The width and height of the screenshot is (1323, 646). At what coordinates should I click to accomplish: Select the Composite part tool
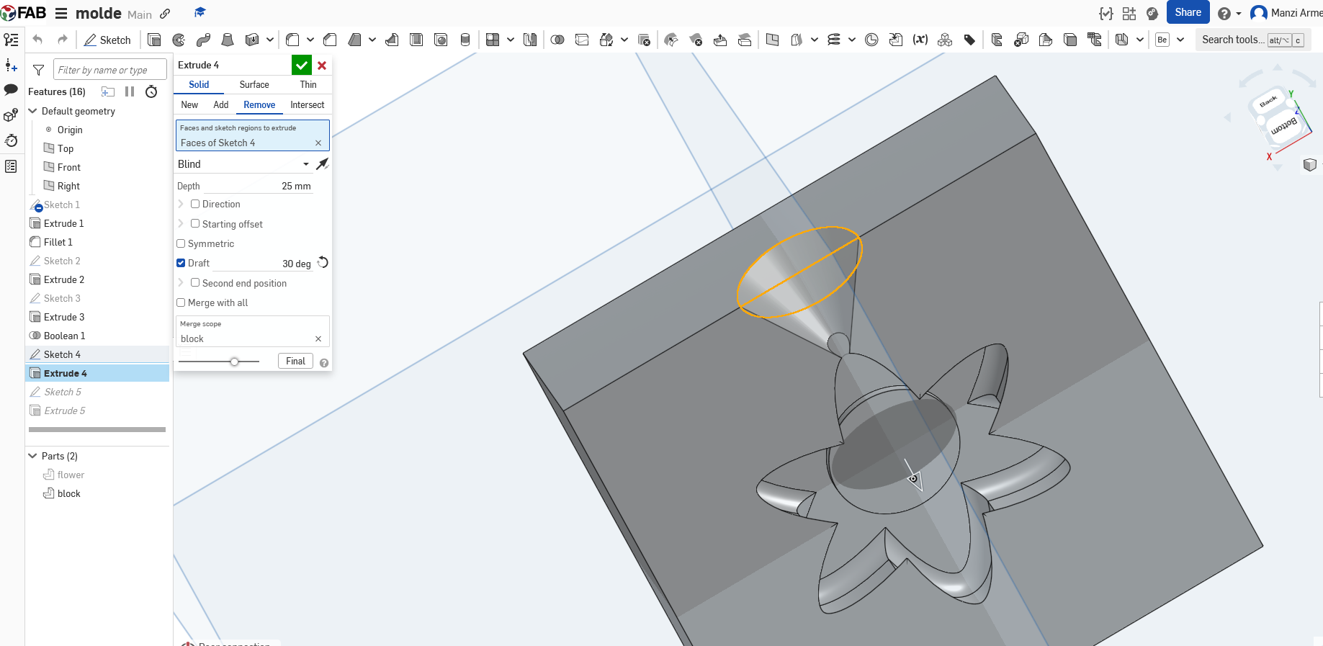tap(945, 40)
